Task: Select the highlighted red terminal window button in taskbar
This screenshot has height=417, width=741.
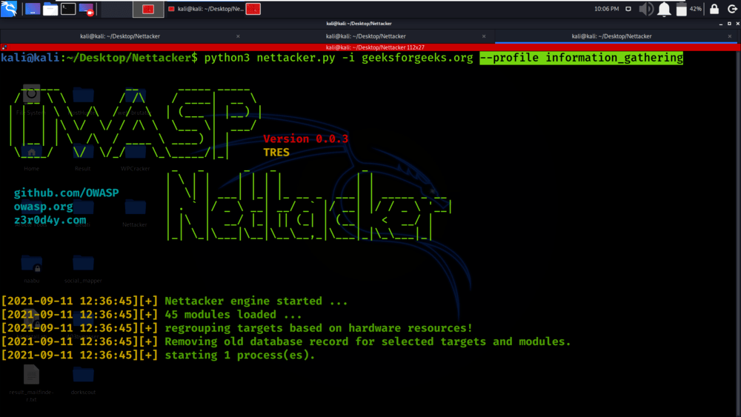Action: [148, 9]
